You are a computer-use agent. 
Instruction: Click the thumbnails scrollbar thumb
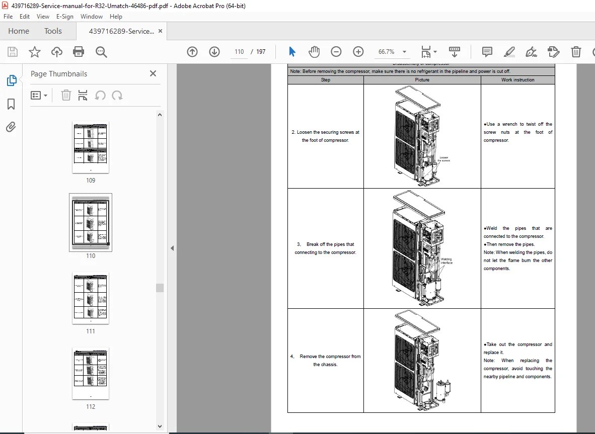[x=160, y=288]
